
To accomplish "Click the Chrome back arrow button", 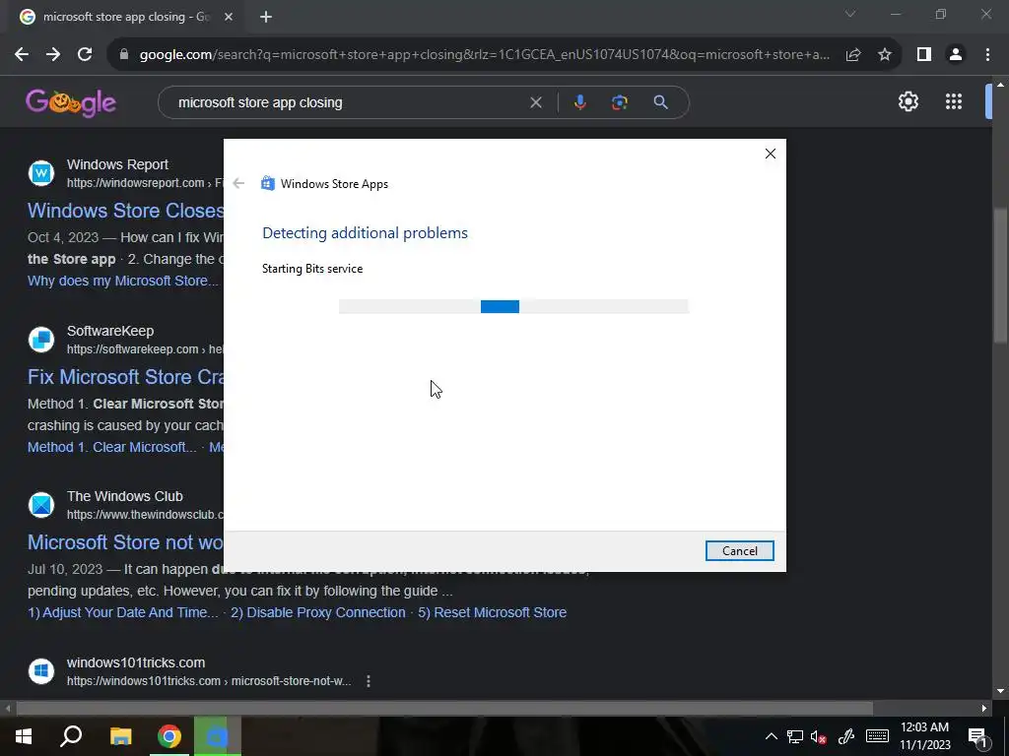I will coord(22,55).
